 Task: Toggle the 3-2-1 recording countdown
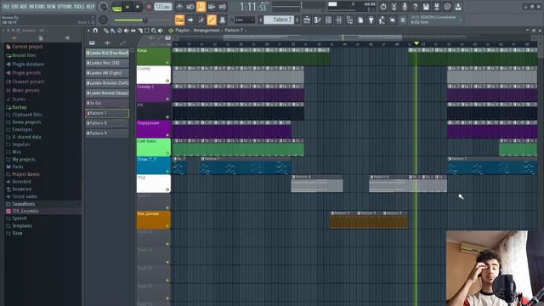click(x=201, y=7)
